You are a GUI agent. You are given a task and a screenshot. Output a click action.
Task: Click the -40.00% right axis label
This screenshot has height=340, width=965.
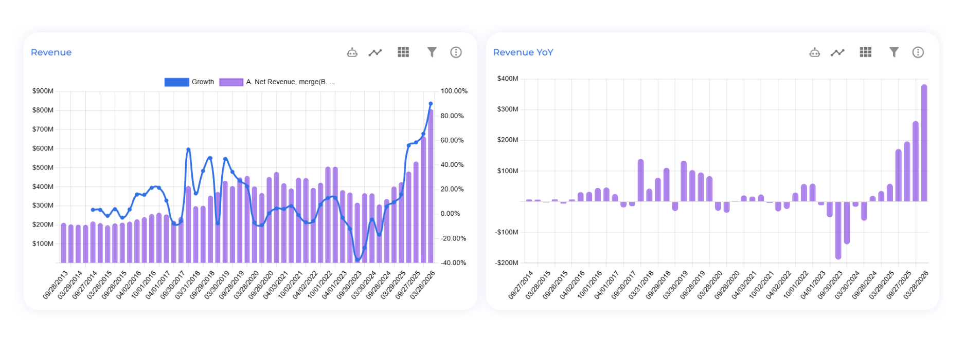click(453, 263)
